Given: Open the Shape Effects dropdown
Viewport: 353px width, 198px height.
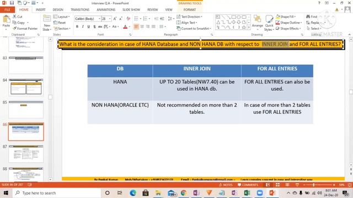Looking at the screenshot, I should pos(288,29).
